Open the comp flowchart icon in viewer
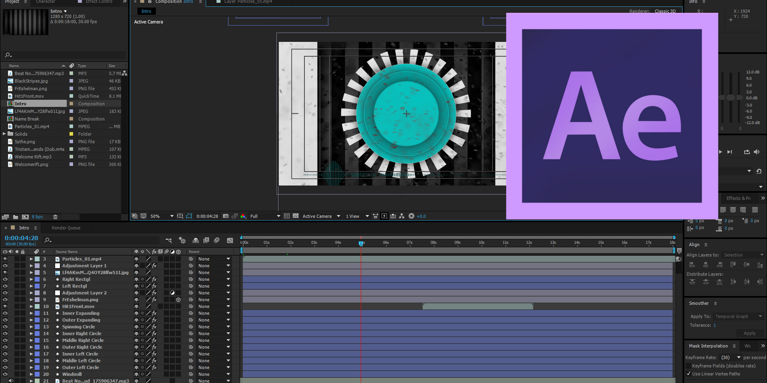The image size is (767, 383). (402, 216)
